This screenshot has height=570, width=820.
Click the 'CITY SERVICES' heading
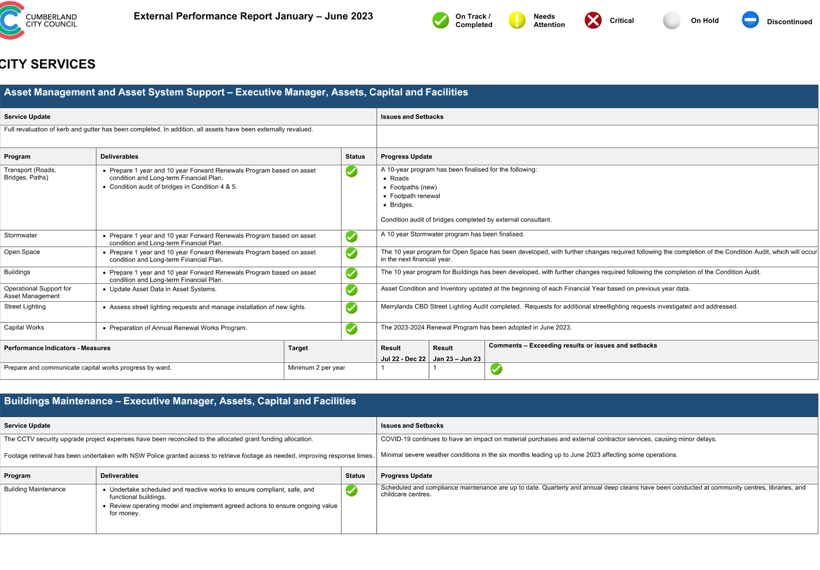47,64
